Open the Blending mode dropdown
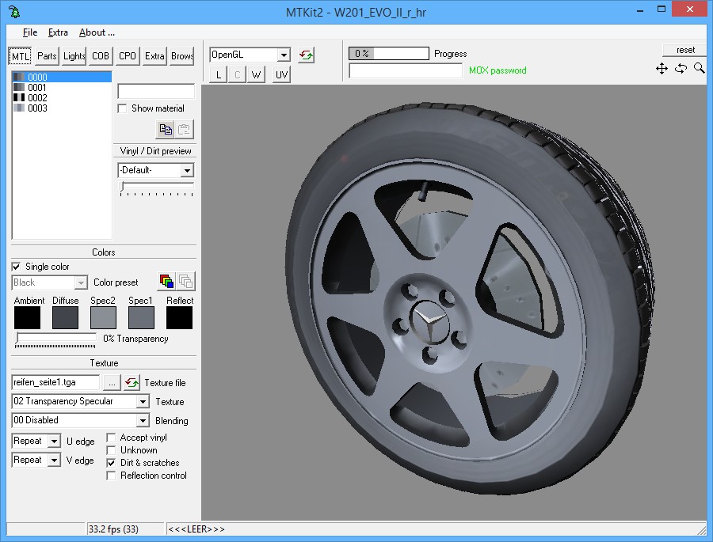The height and width of the screenshot is (542, 713). point(143,421)
